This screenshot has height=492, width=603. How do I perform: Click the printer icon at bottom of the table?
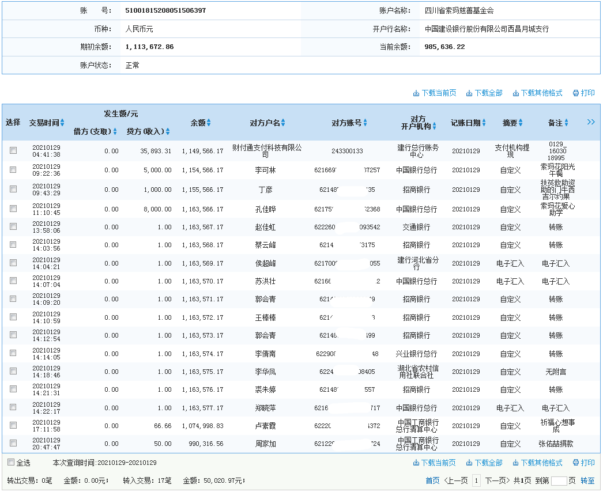576,463
